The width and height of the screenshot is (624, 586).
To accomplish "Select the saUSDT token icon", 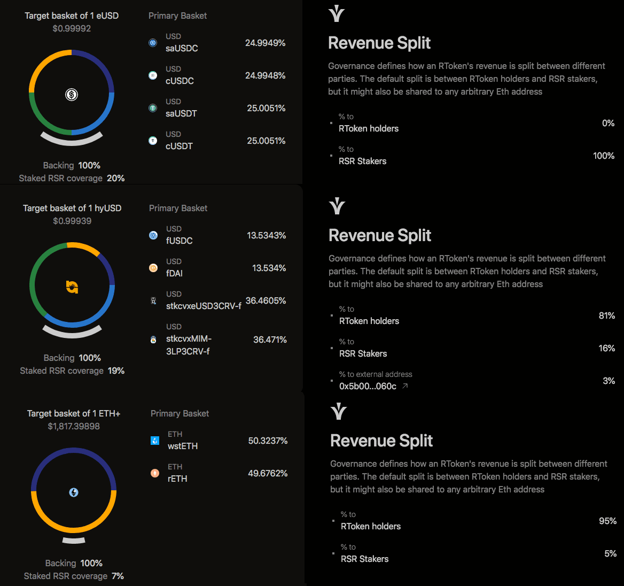I will 153,108.
